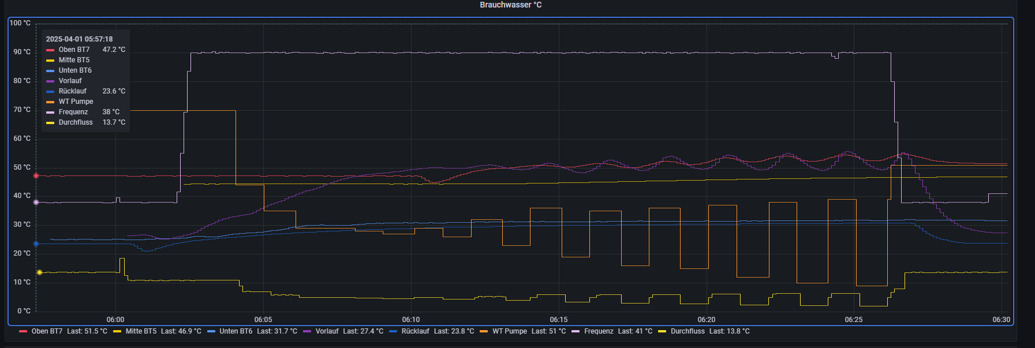
Task: Click the pink Frequenz hover point at 38 °C
Action: 36,203
